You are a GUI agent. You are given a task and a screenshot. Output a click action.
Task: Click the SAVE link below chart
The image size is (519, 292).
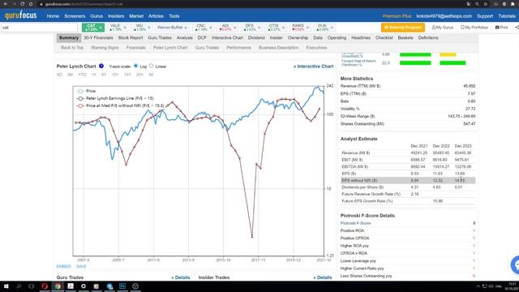click(x=81, y=266)
